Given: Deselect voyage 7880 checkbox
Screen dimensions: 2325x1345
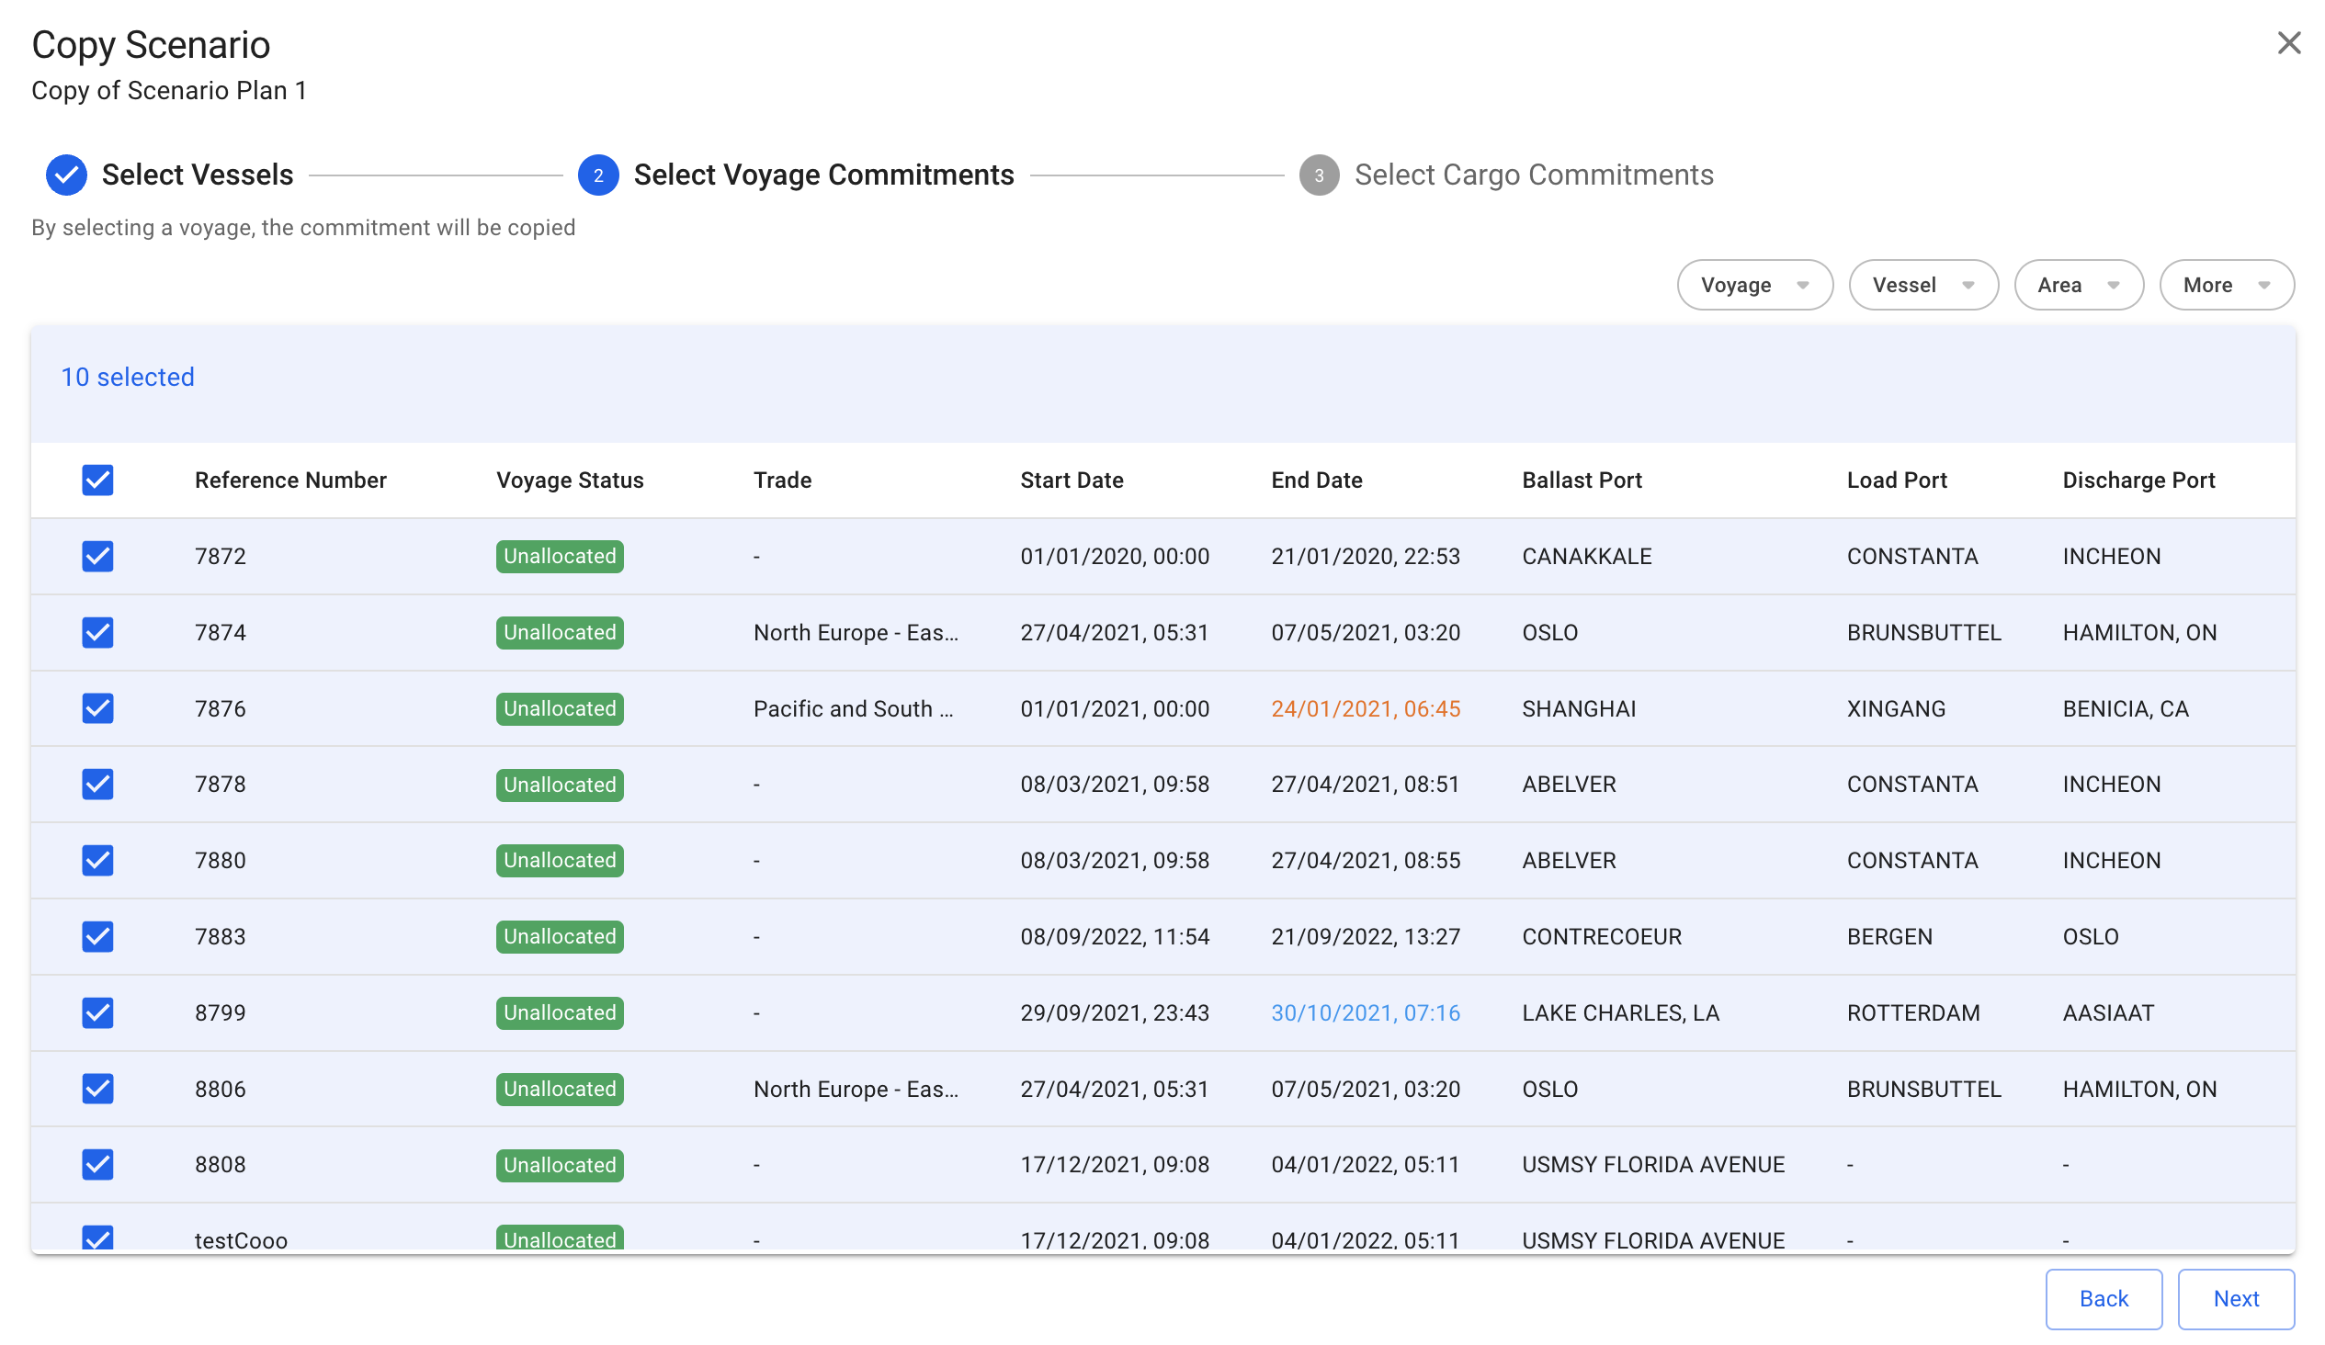Looking at the screenshot, I should 97,861.
